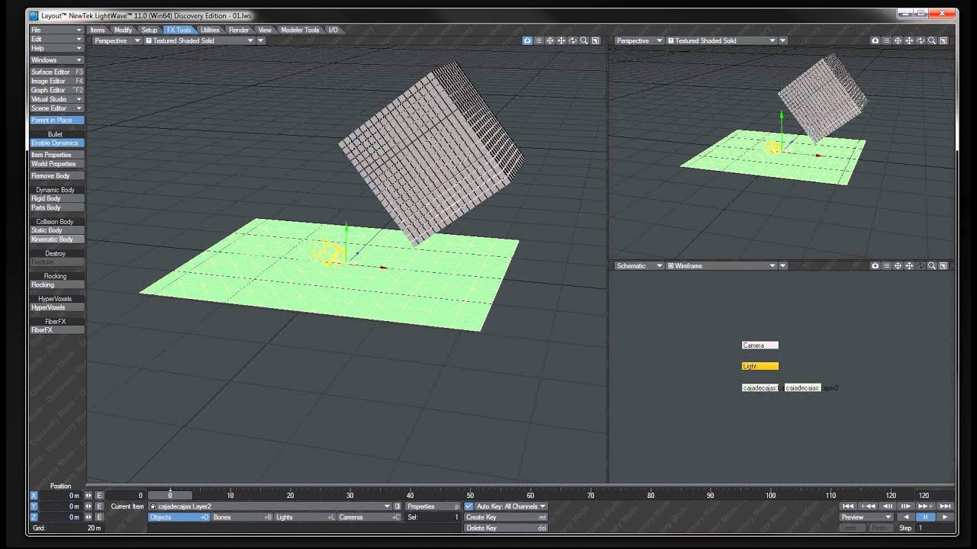The image size is (977, 549).
Task: Click the list options icon in the top-right viewport
Action: click(886, 40)
